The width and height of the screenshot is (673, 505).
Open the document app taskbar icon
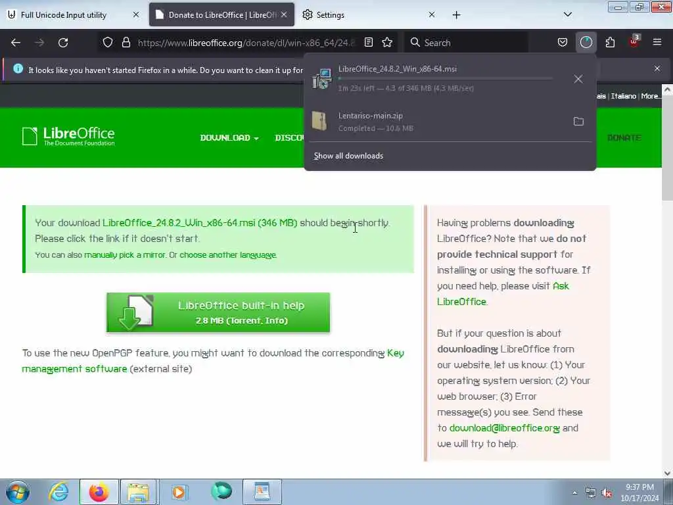tap(262, 492)
